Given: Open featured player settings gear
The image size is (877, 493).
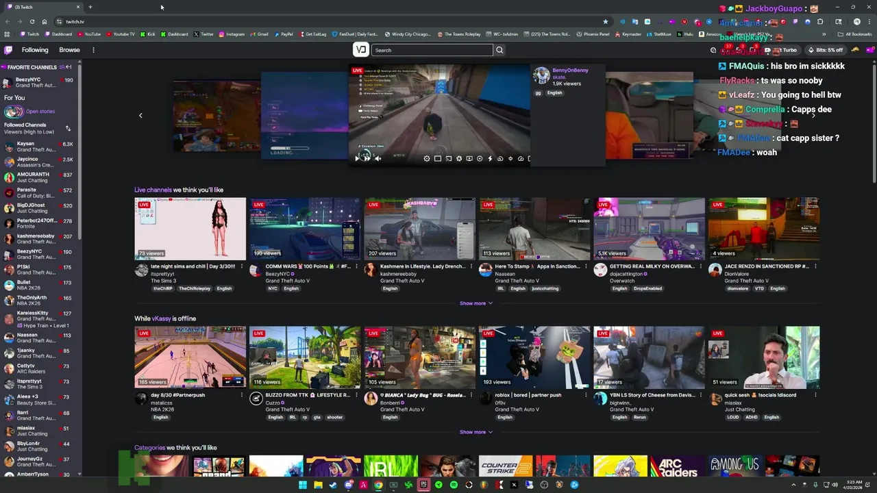Looking at the screenshot, I should pyautogui.click(x=427, y=158).
